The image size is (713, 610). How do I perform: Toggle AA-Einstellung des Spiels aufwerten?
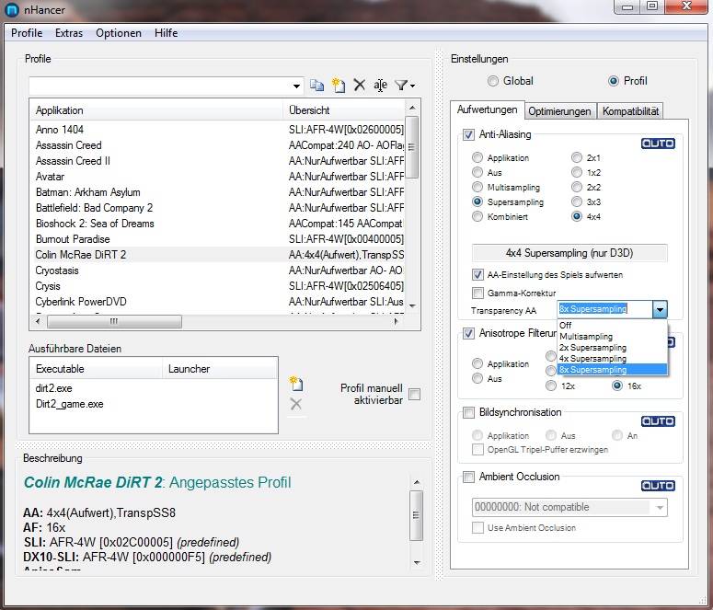pos(477,275)
